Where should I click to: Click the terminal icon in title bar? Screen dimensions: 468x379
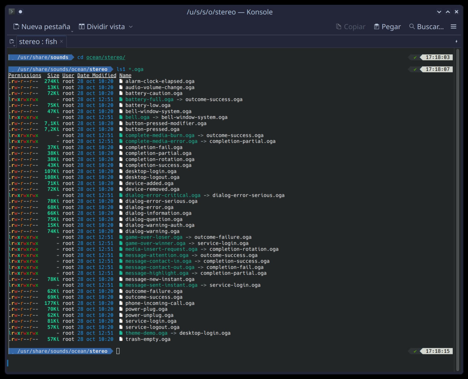pyautogui.click(x=11, y=12)
